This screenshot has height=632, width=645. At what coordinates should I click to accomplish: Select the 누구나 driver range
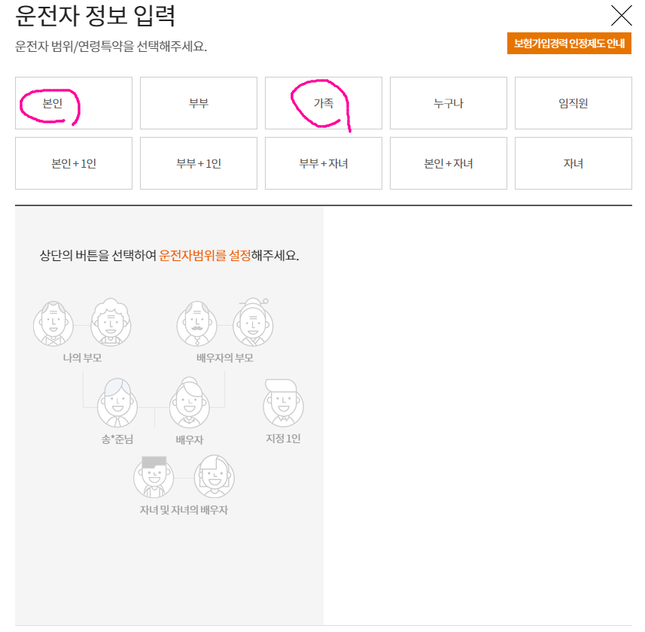click(x=448, y=103)
